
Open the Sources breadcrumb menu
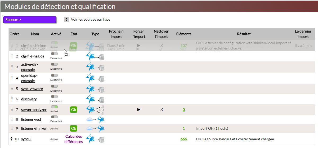click(29, 20)
